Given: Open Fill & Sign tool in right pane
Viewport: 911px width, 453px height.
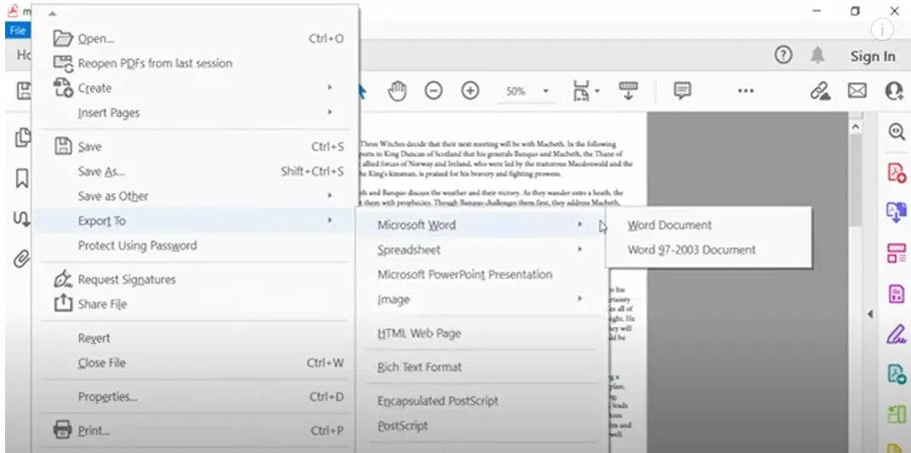Looking at the screenshot, I should point(897,334).
